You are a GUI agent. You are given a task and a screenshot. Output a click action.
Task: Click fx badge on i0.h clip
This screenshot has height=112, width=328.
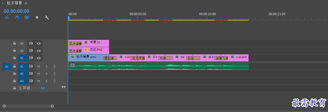[x=149, y=57]
